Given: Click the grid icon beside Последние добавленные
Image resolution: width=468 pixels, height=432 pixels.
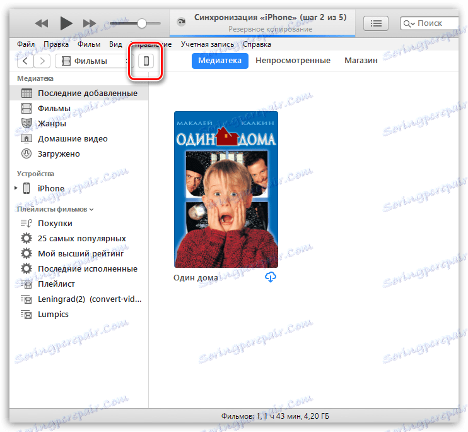Looking at the screenshot, I should tap(26, 93).
